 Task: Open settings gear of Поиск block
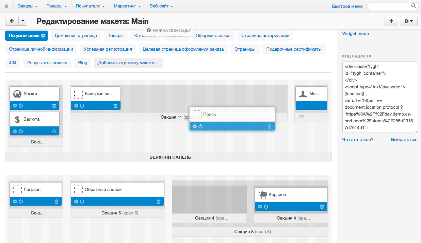[195, 126]
